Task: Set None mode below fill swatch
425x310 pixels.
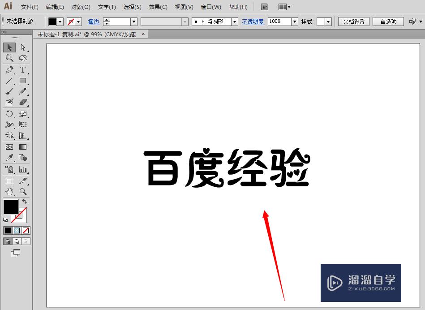Action: 26,231
